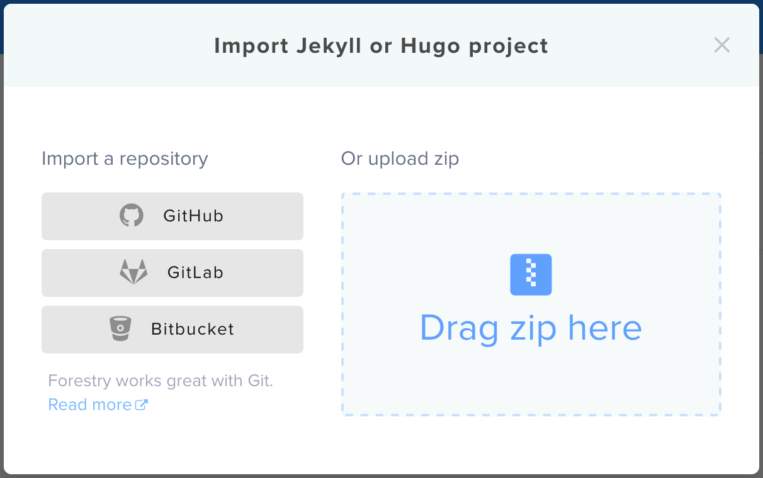Click the "Or upload zip" heading
Screen dimensions: 763x478
click(400, 158)
